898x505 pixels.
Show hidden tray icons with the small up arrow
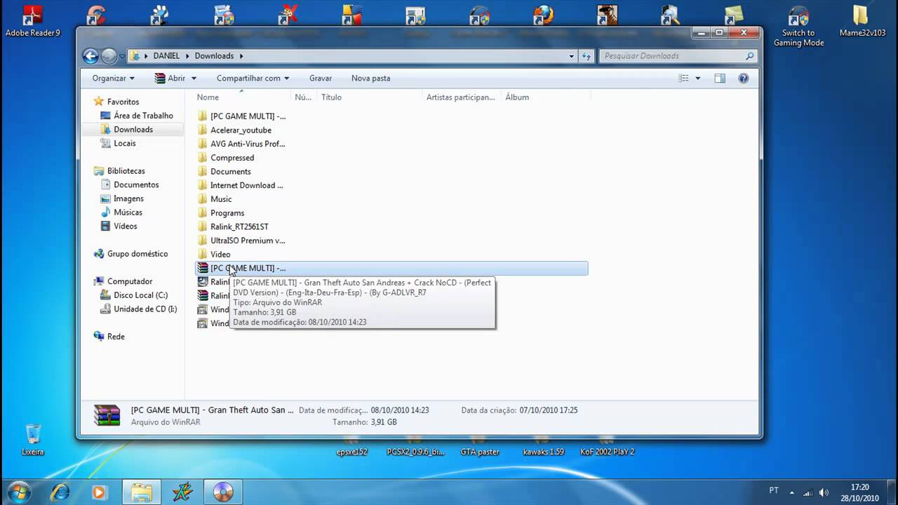[792, 492]
